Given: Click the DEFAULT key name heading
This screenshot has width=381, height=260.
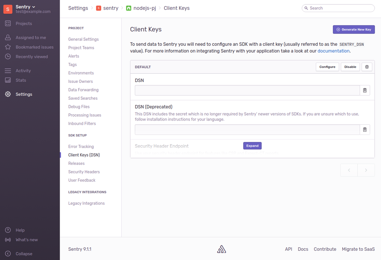Looking at the screenshot, I should pos(143,67).
